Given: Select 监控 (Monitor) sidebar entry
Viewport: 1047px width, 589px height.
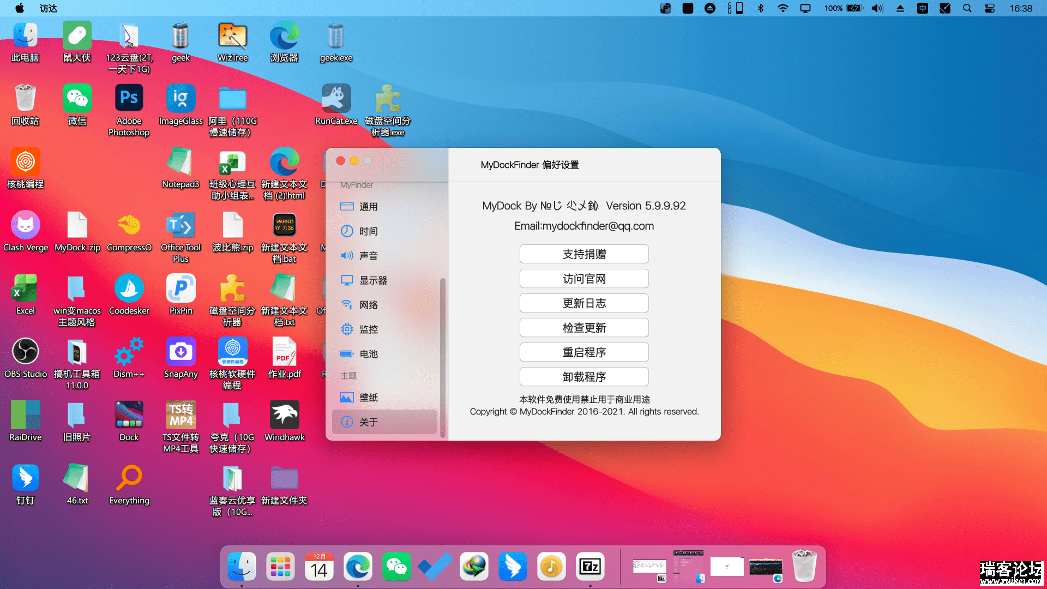Looking at the screenshot, I should (368, 329).
